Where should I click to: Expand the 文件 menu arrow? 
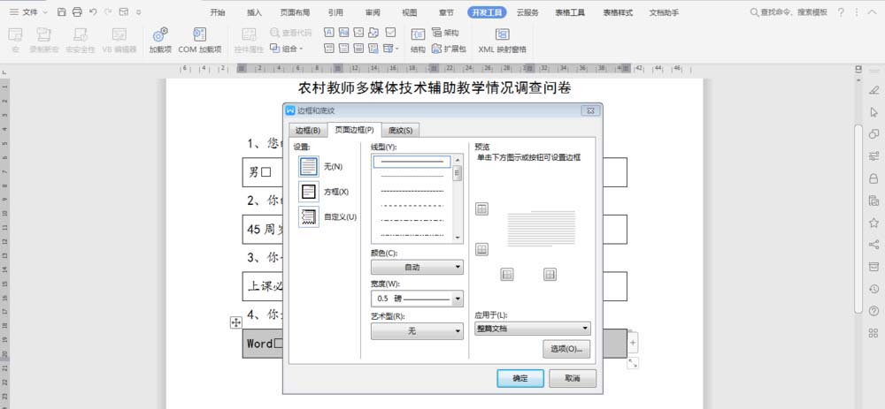click(45, 11)
